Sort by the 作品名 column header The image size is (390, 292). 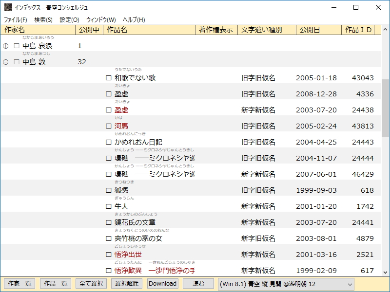click(149, 30)
